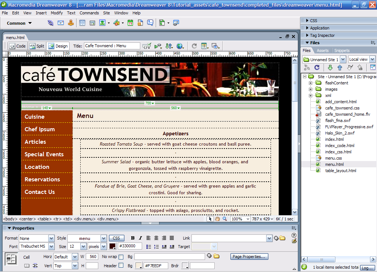Open the Format dropdown in Properties
Image resolution: width=377 pixels, height=272 pixels.
click(51, 238)
